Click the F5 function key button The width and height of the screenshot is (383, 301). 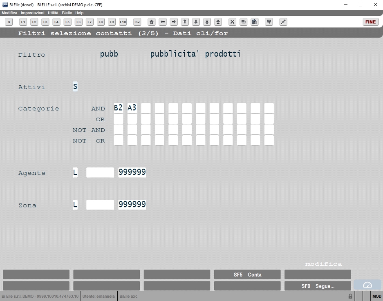[67, 22]
